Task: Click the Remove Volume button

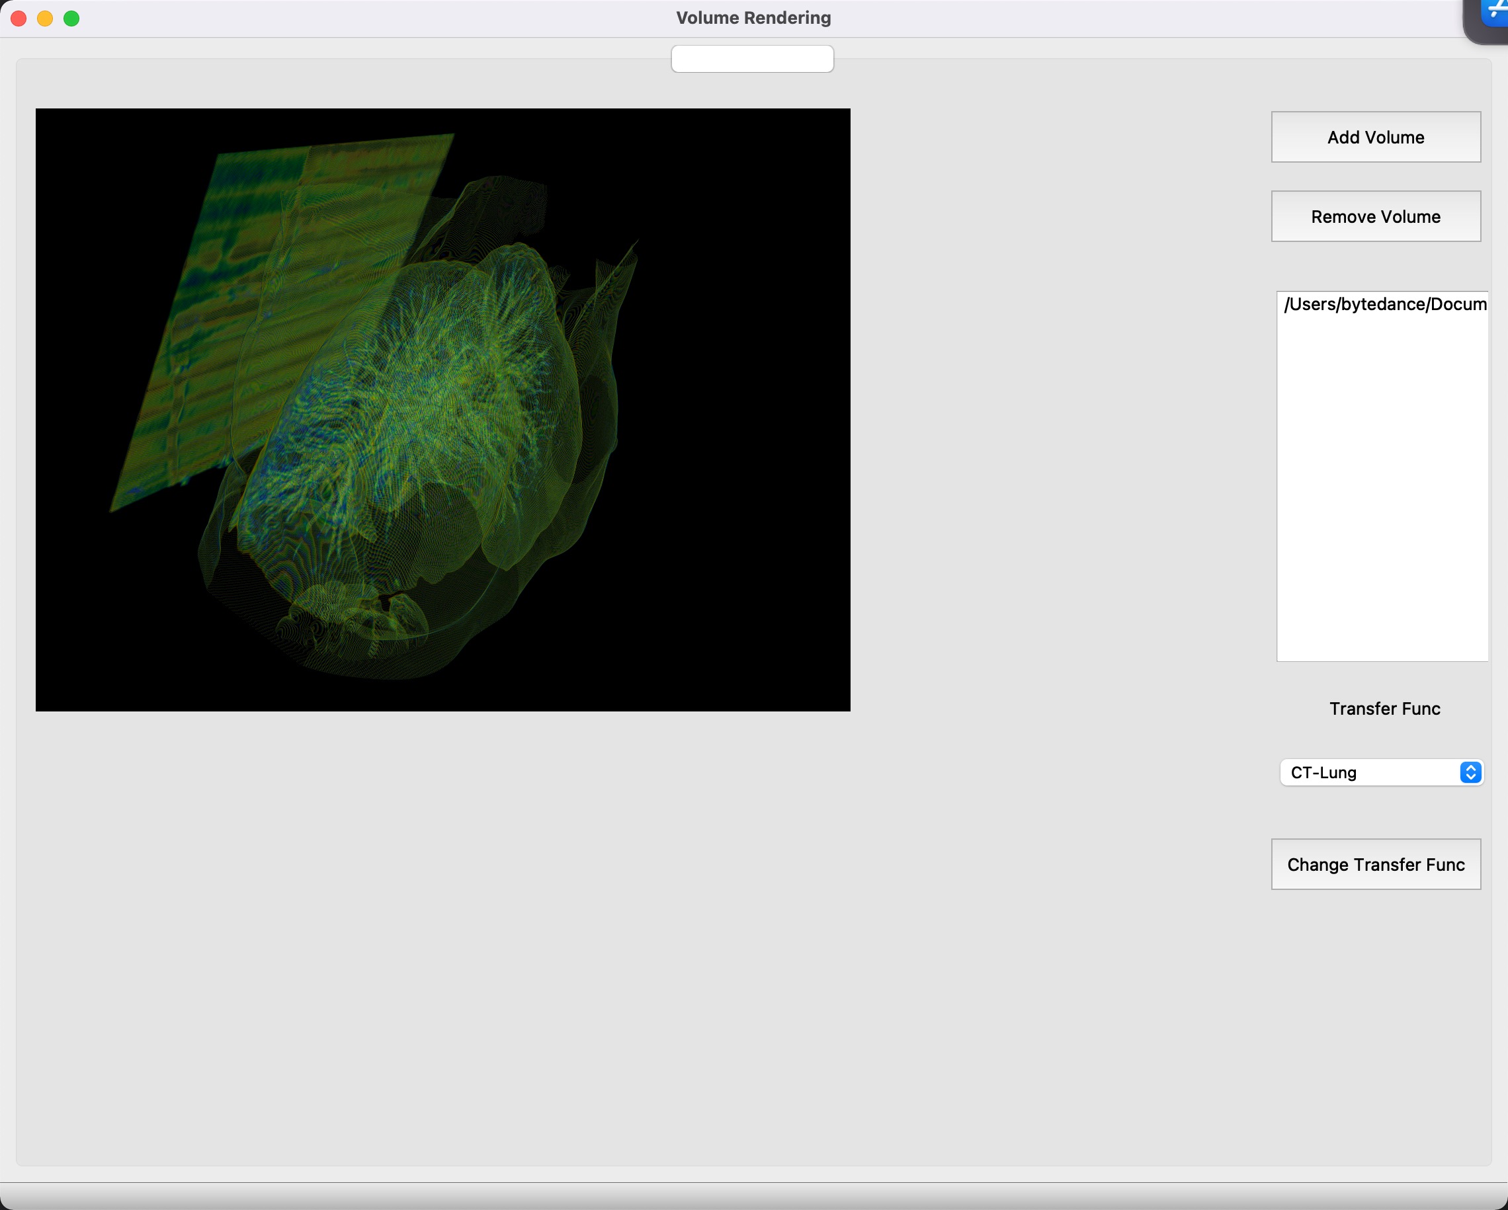Action: click(1375, 216)
